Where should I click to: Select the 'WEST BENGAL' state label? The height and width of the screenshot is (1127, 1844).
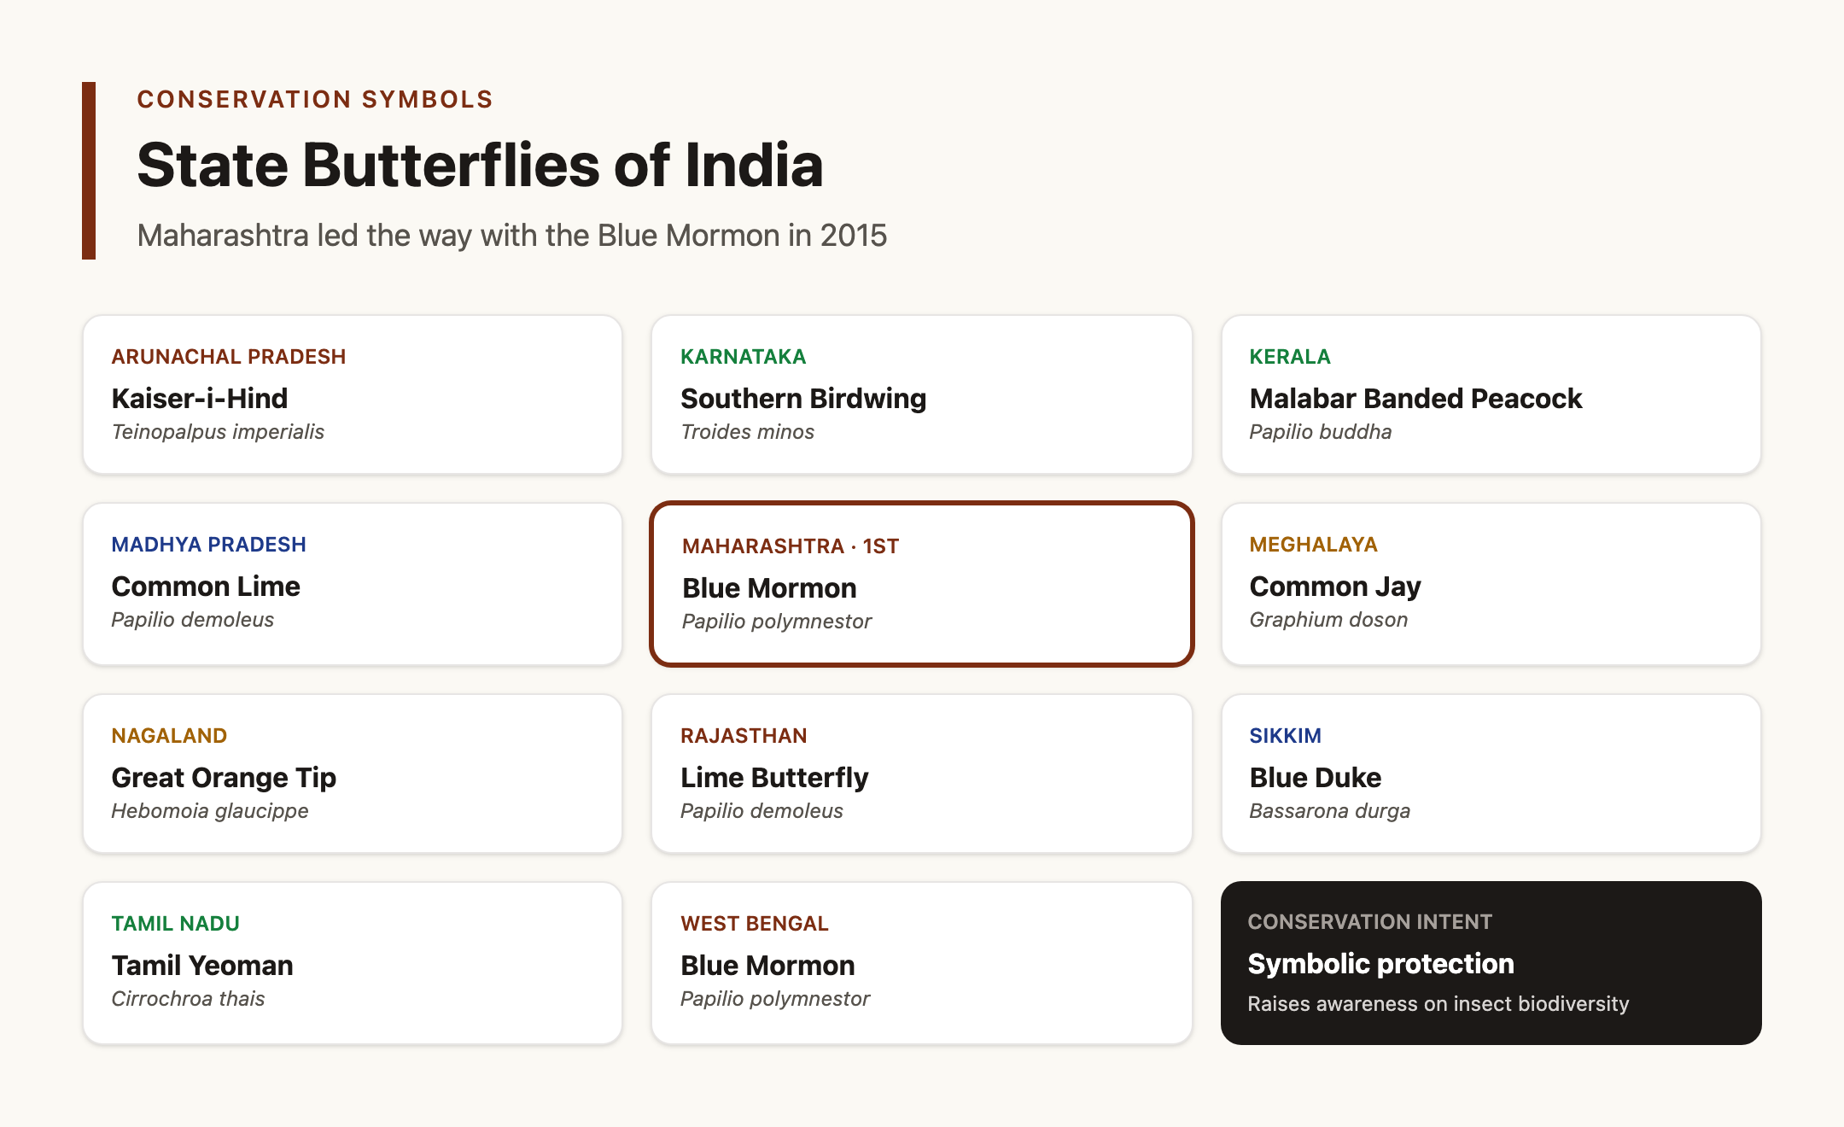click(x=755, y=924)
